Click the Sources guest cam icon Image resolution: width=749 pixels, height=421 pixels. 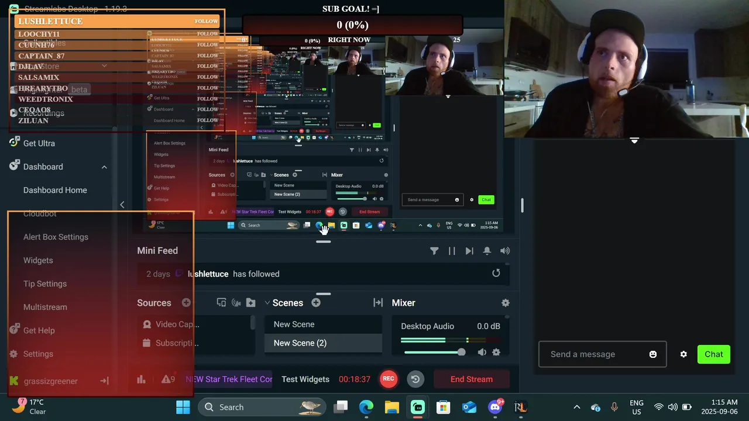coord(236,302)
